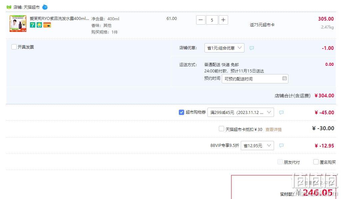Click the orange credit card badge

pos(47,25)
